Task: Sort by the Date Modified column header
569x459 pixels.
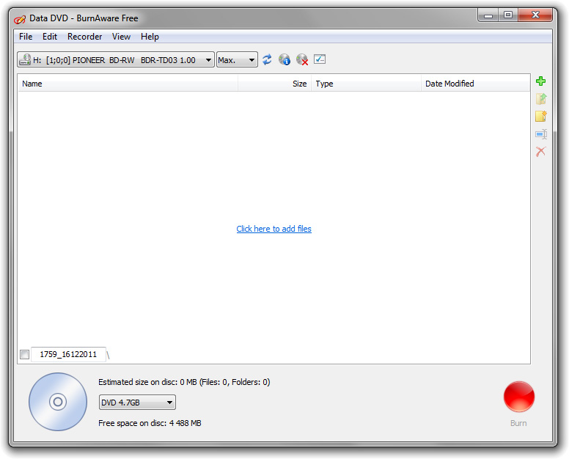Action: tap(476, 84)
